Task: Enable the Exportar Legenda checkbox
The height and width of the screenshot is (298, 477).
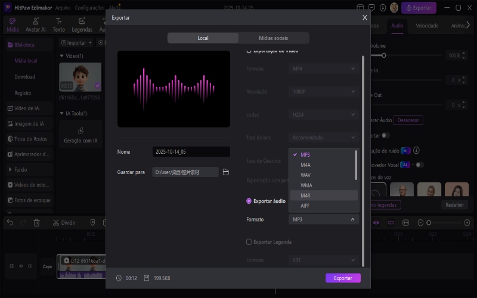Action: [249, 242]
